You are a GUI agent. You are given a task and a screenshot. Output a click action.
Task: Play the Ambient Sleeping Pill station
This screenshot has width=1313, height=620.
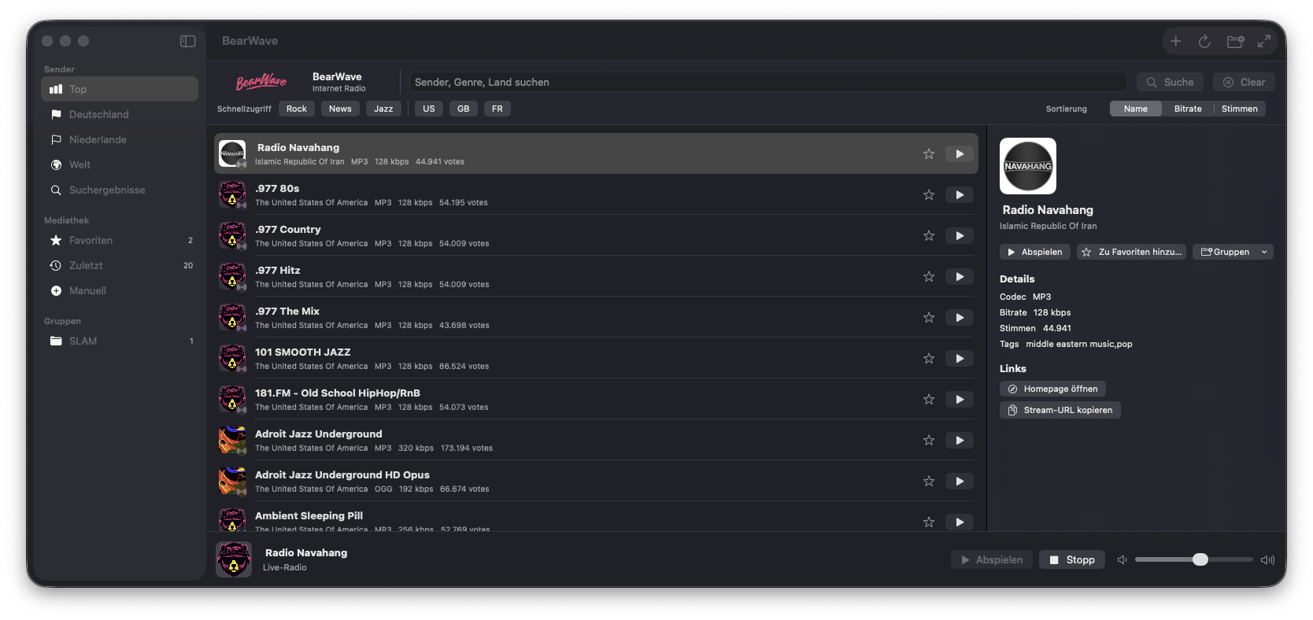960,522
